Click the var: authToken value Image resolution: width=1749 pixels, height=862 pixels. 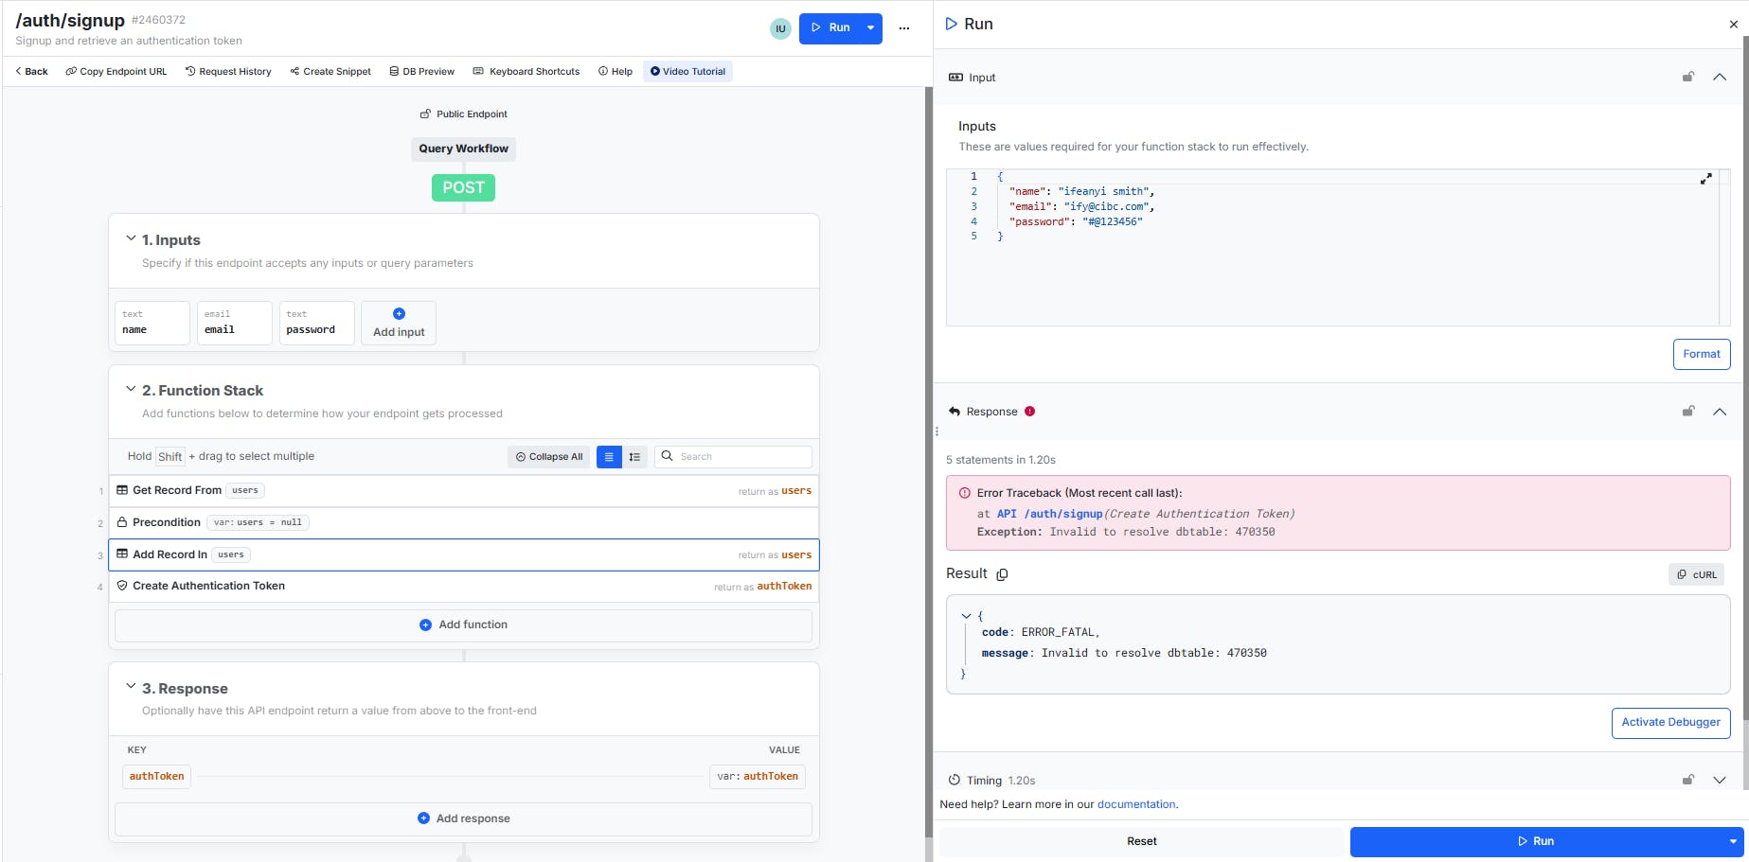coord(758,777)
